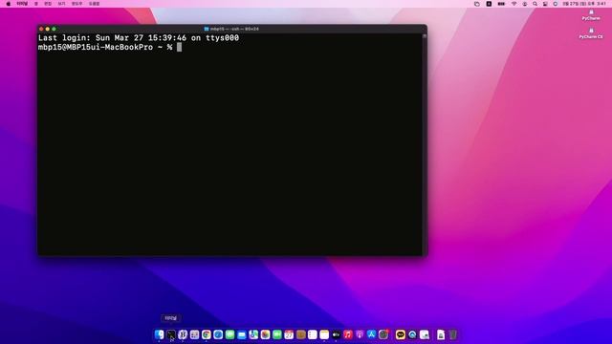This screenshot has height=344, width=612.
Task: Open Photos flower icon in the Dock
Action: pyautogui.click(x=266, y=334)
